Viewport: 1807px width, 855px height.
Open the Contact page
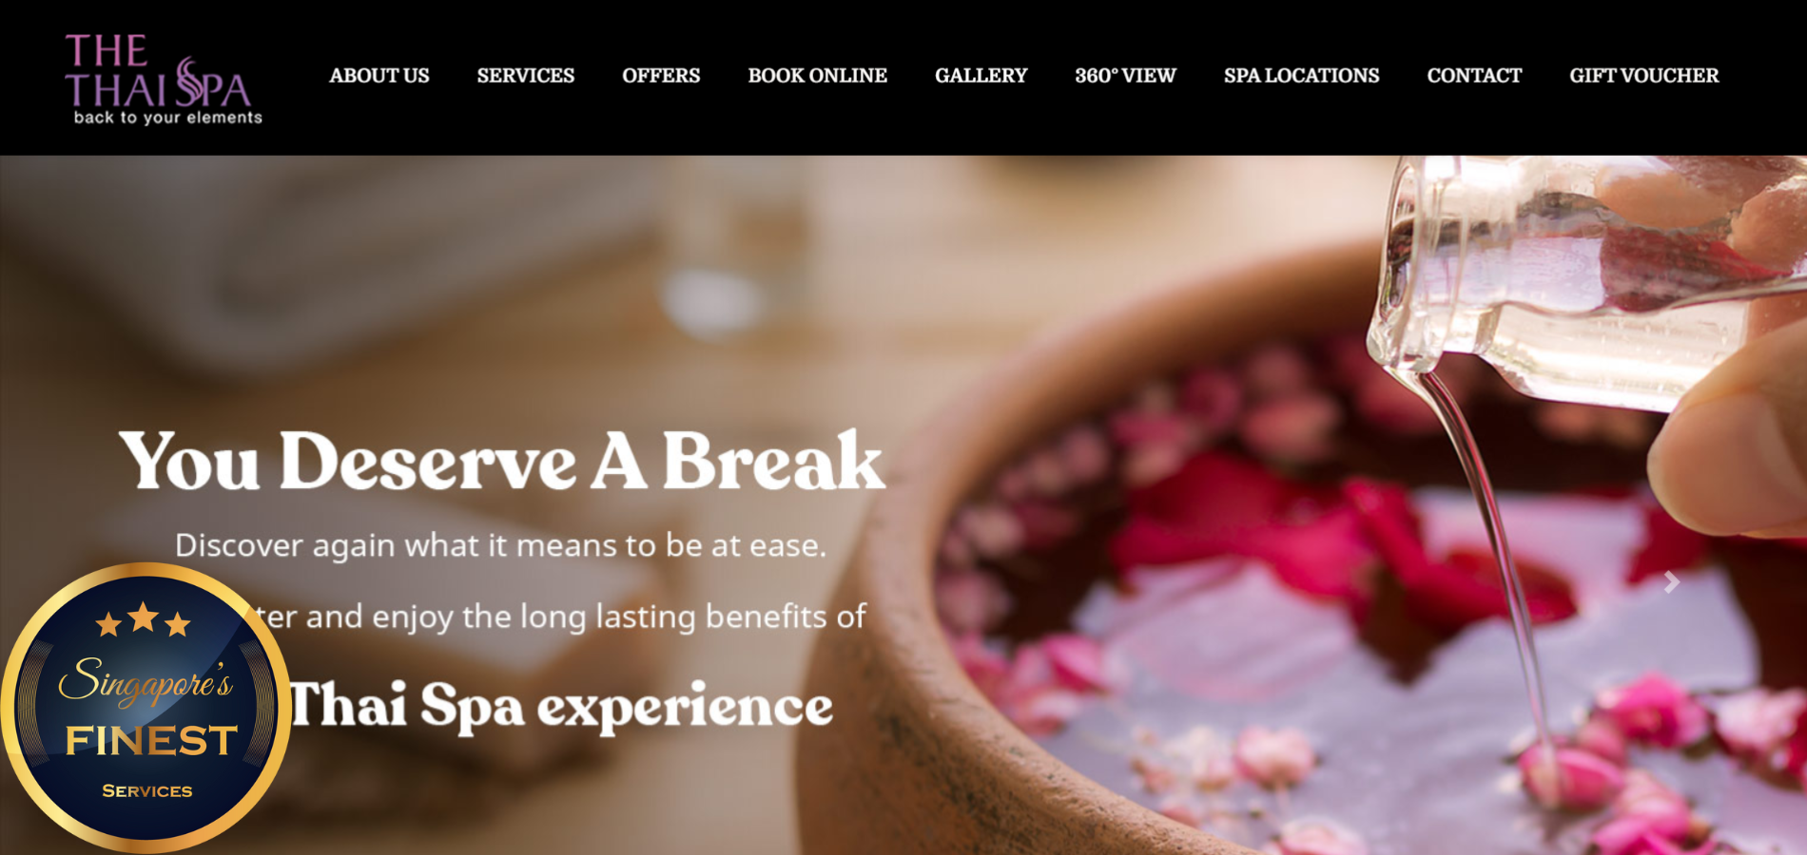1475,75
